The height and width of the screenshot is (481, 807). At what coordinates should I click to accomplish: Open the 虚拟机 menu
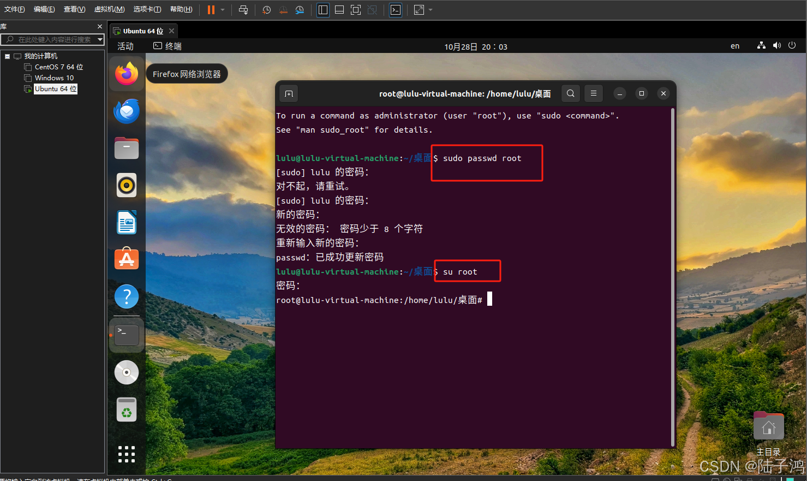(x=109, y=9)
